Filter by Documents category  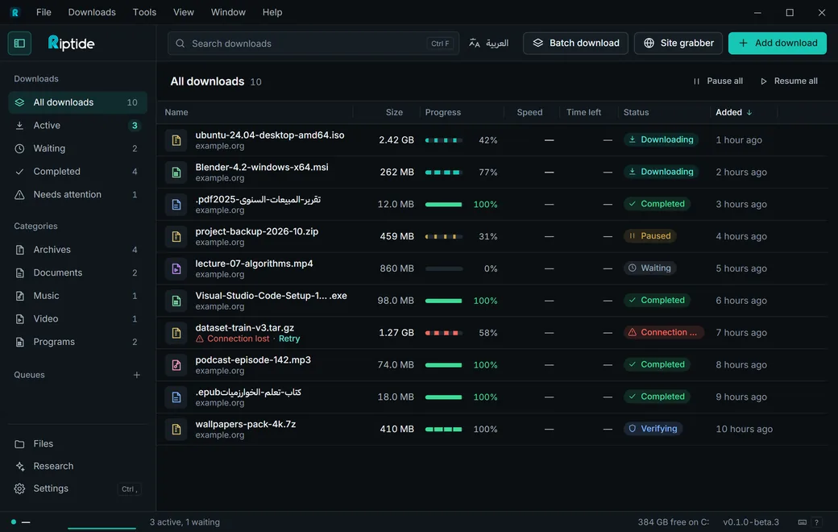pyautogui.click(x=77, y=272)
